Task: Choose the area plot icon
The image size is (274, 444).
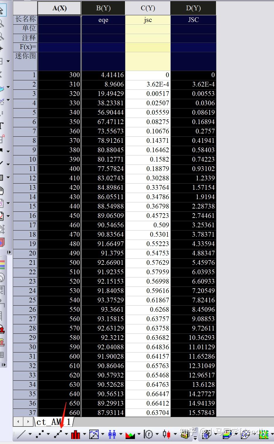Action: pyautogui.click(x=130, y=435)
